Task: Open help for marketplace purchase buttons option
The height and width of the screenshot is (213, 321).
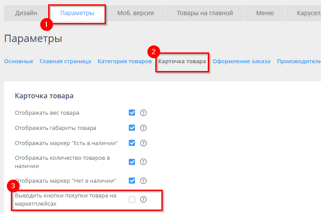Action: click(144, 200)
